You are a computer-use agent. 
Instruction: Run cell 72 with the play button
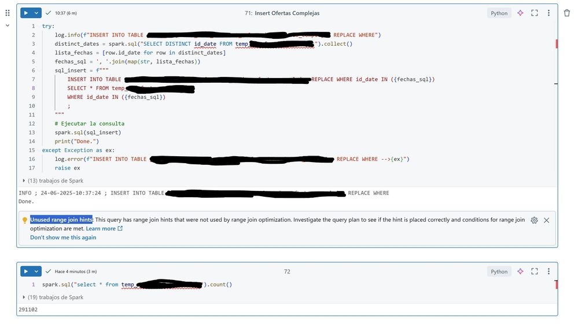pyautogui.click(x=26, y=271)
